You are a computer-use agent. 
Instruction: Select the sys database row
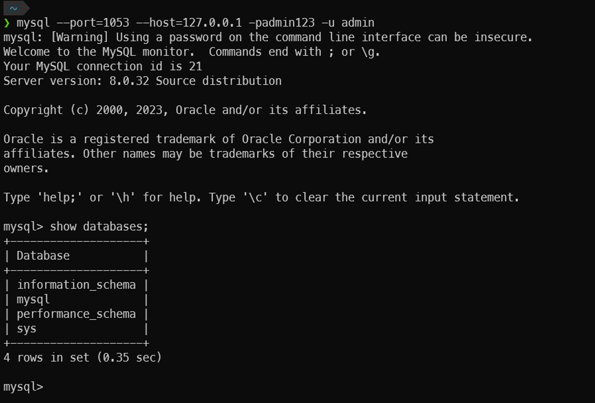tap(26, 329)
